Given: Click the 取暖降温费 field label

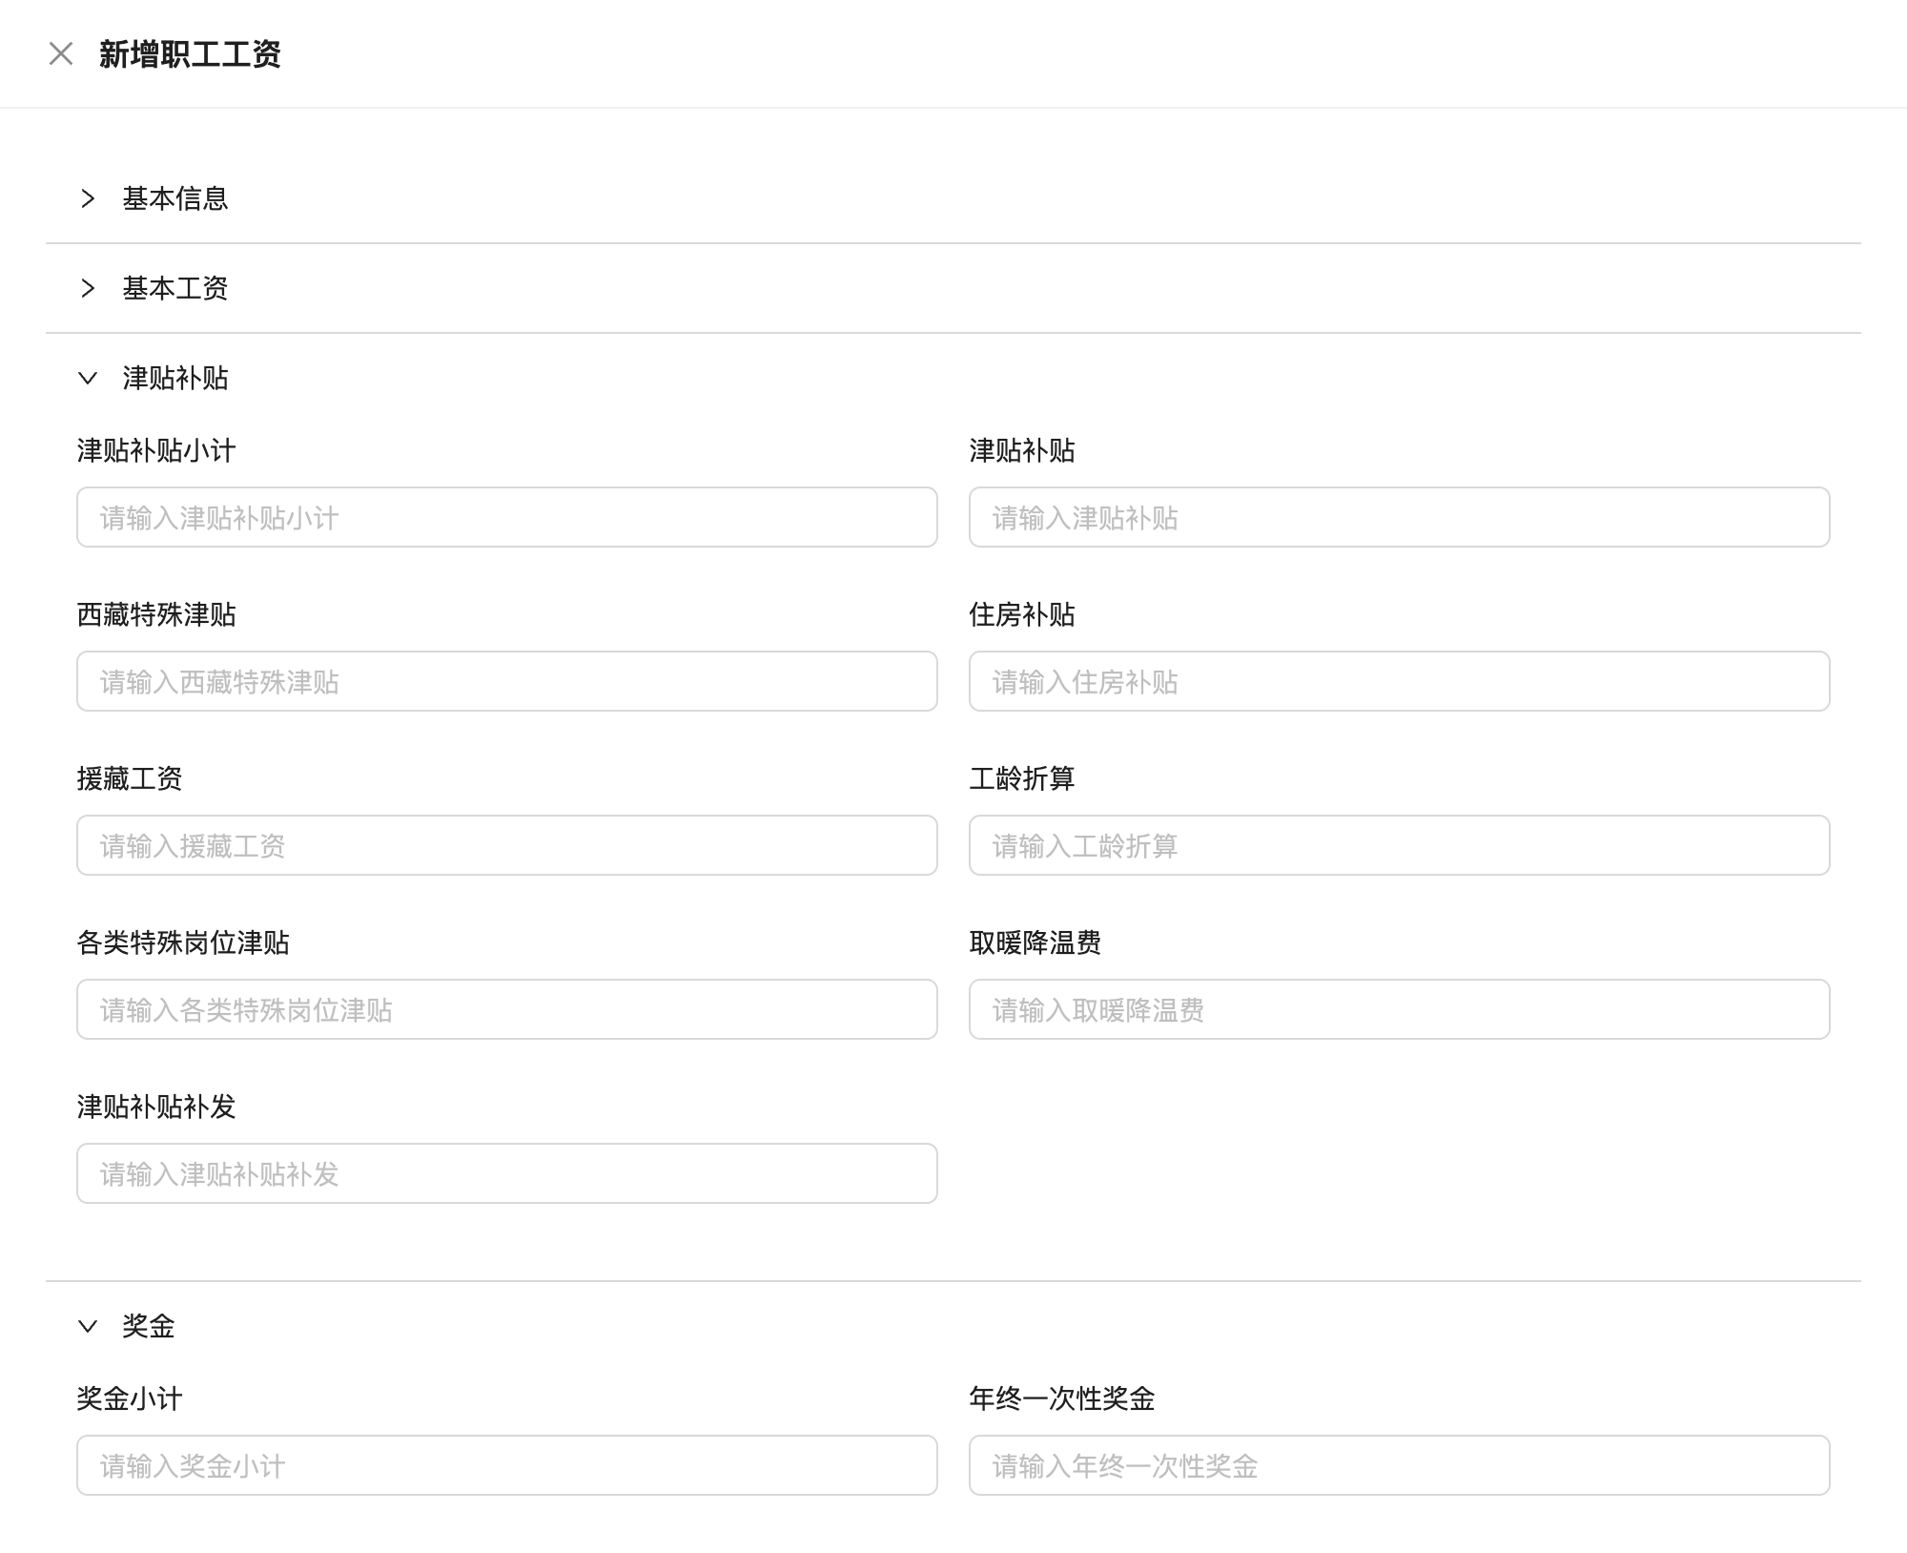Looking at the screenshot, I should pyautogui.click(x=1036, y=942).
